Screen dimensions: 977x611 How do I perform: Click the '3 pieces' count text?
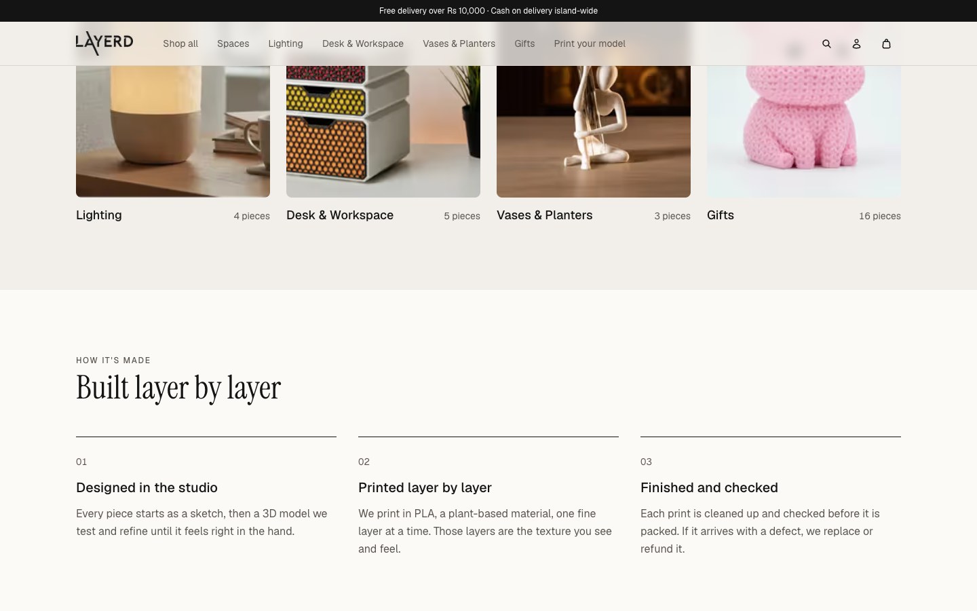(x=672, y=216)
